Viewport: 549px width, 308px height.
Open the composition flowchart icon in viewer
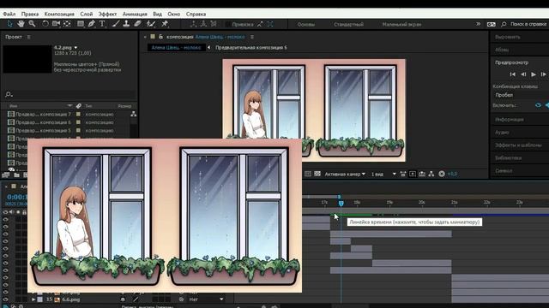tap(431, 174)
